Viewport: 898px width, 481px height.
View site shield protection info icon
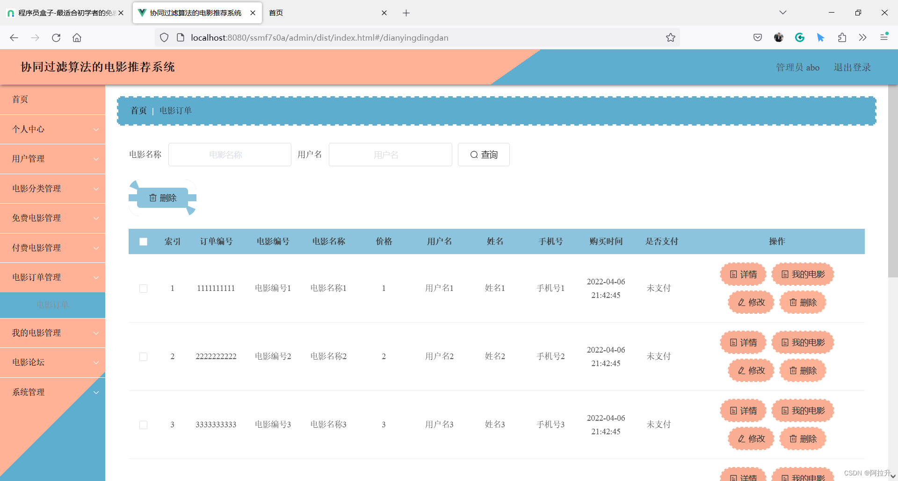coord(164,38)
